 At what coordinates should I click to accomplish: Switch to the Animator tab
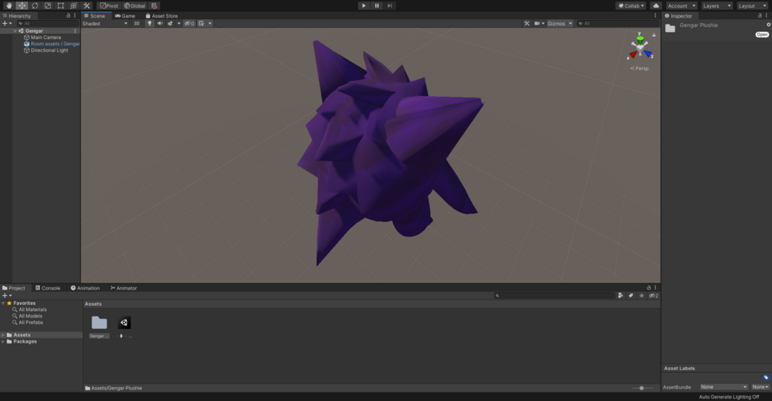[124, 288]
